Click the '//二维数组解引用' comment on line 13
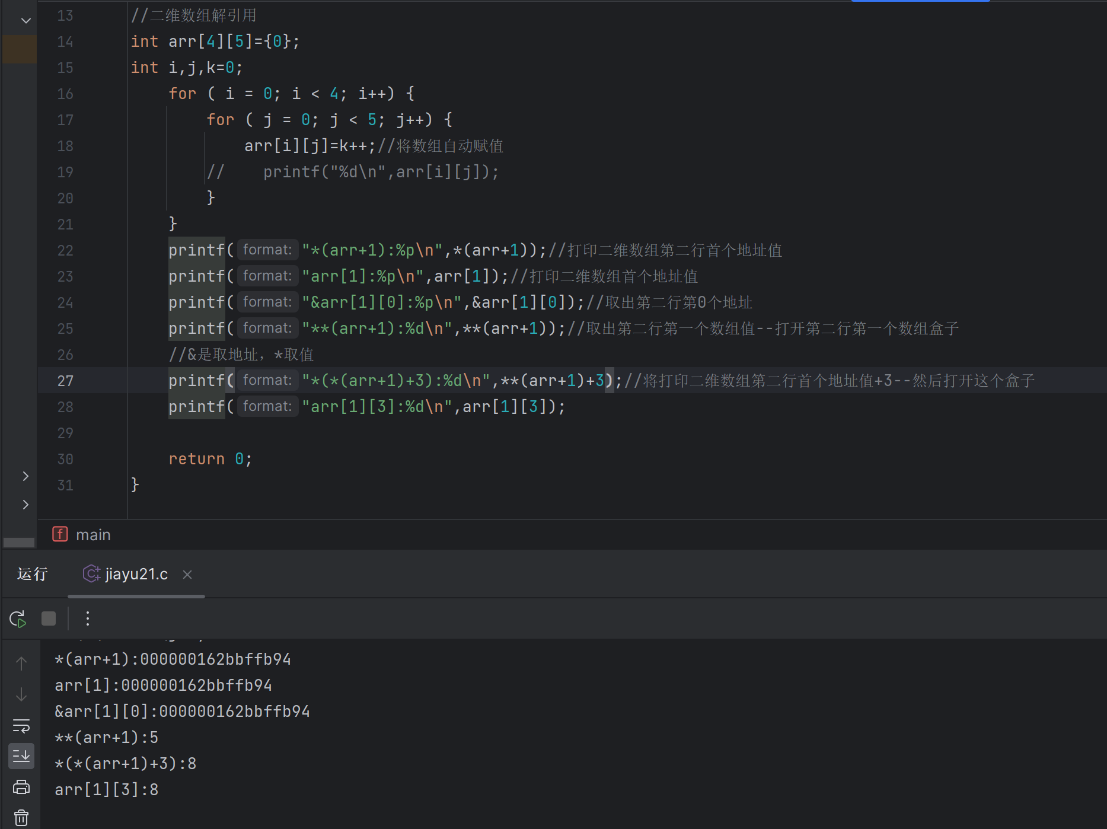 click(194, 15)
